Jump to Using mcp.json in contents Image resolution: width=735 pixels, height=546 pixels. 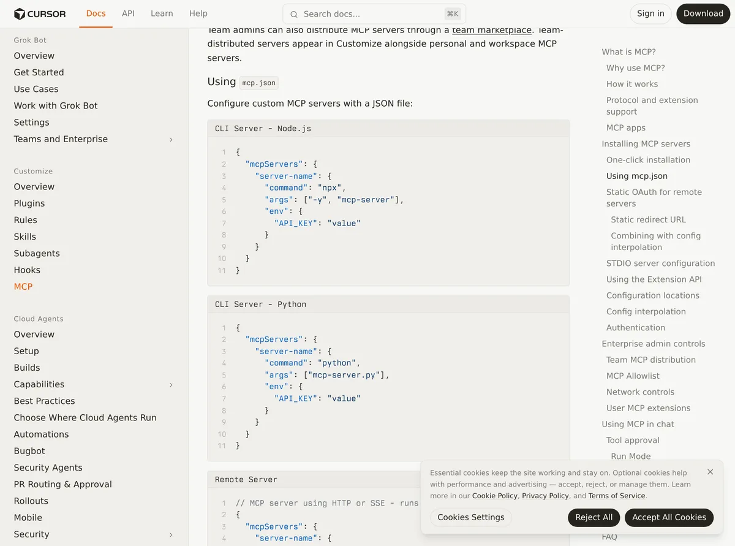637,176
